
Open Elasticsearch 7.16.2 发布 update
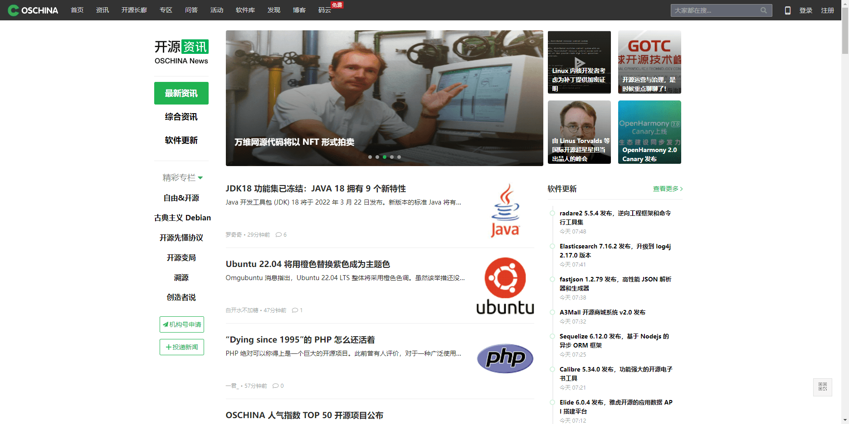point(615,251)
